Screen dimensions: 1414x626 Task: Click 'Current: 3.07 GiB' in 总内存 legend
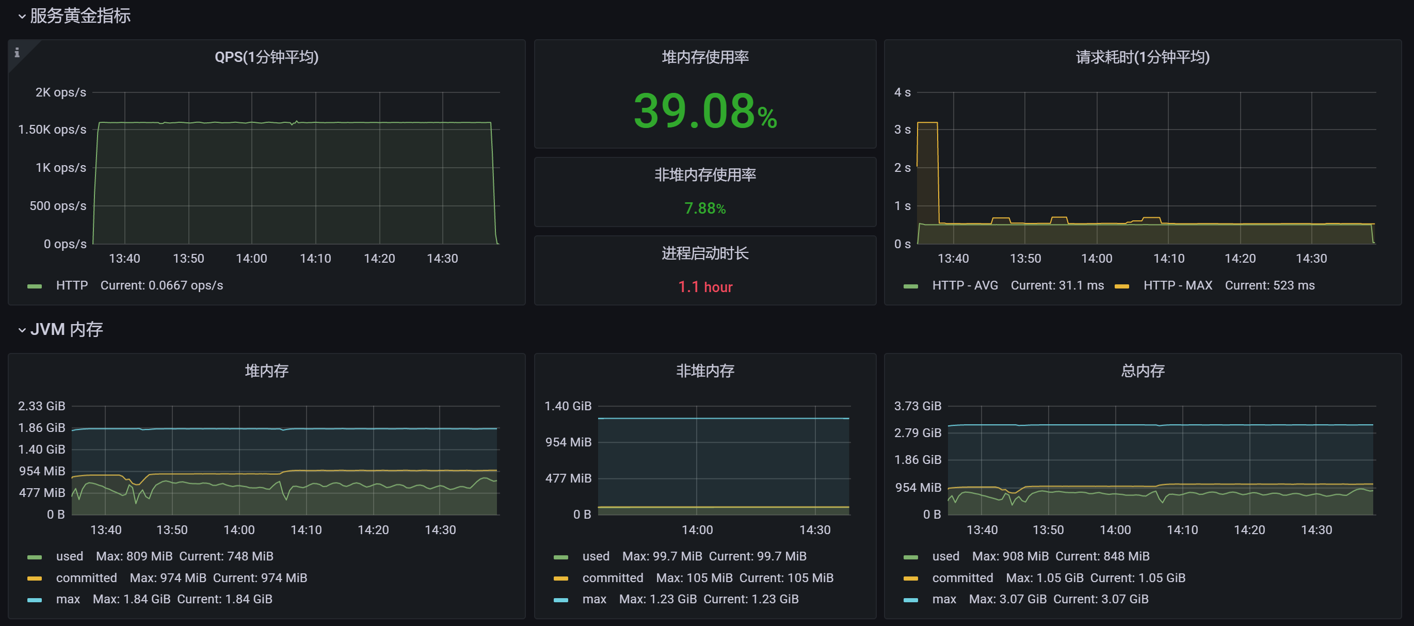click(1101, 599)
